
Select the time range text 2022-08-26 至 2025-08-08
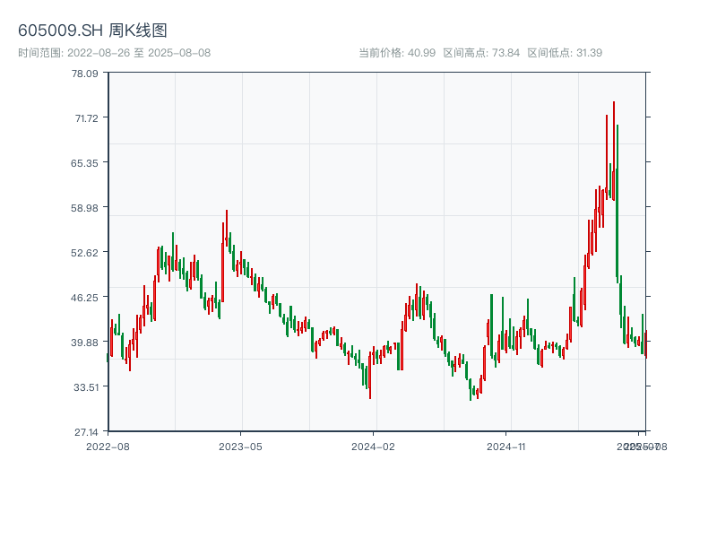pos(139,53)
